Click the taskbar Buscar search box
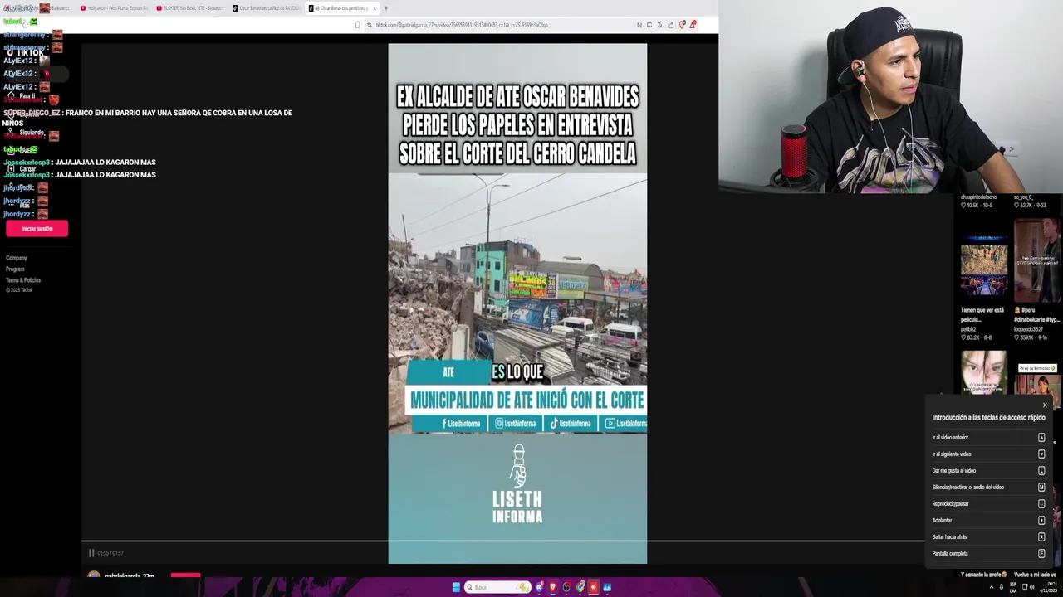 (x=497, y=587)
